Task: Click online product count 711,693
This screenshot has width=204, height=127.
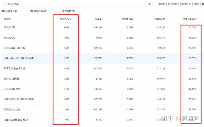Action: [x=161, y=89]
